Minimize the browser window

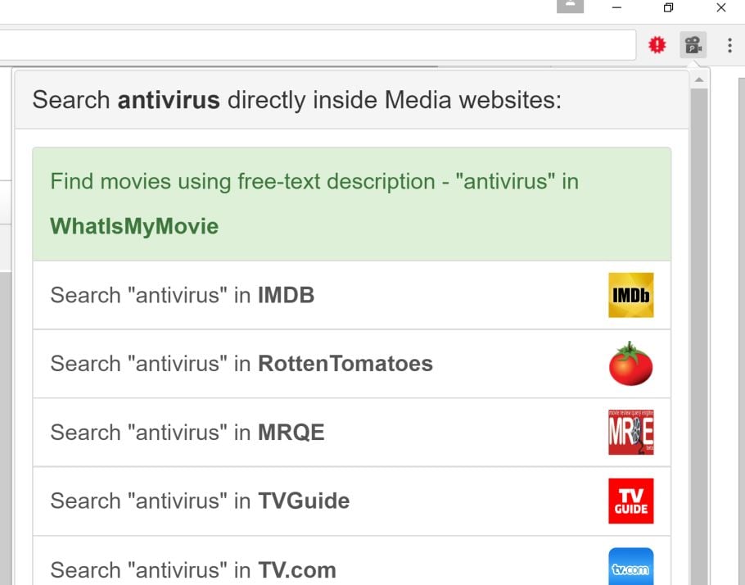click(616, 8)
